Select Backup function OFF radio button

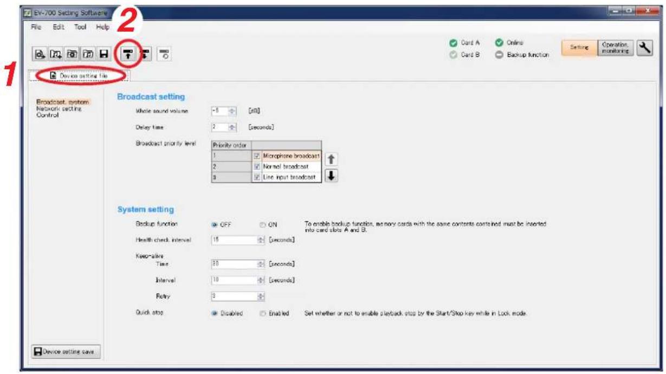[x=215, y=224]
